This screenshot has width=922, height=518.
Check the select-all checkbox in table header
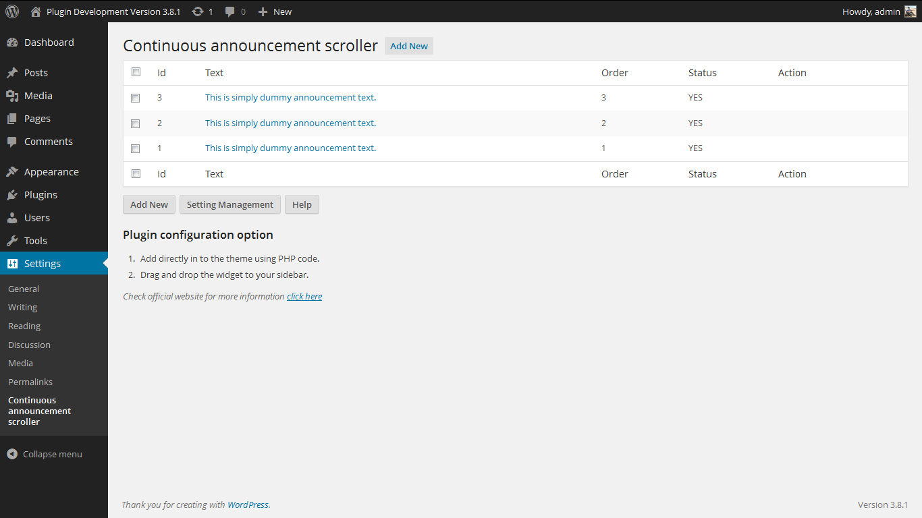[x=136, y=72]
